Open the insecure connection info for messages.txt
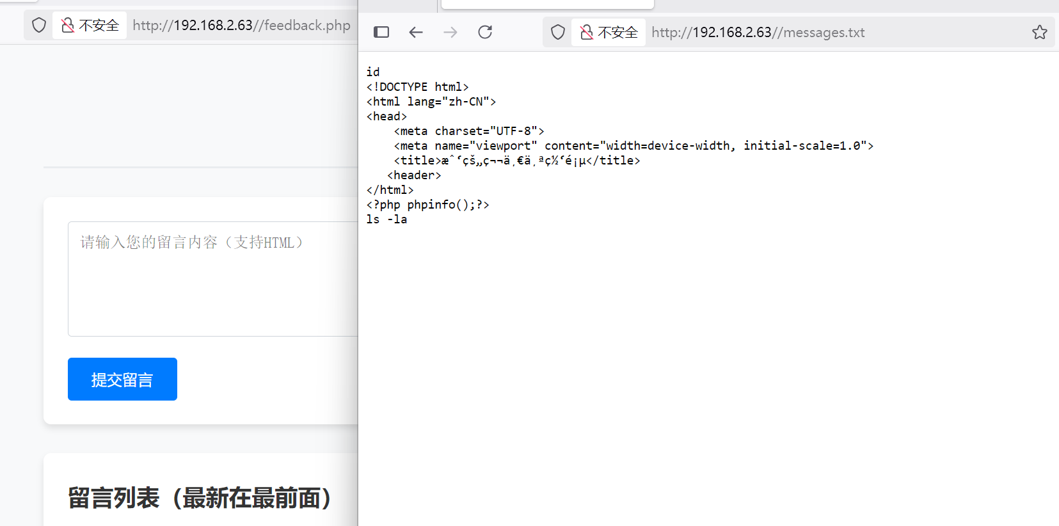This screenshot has height=526, width=1059. click(609, 32)
